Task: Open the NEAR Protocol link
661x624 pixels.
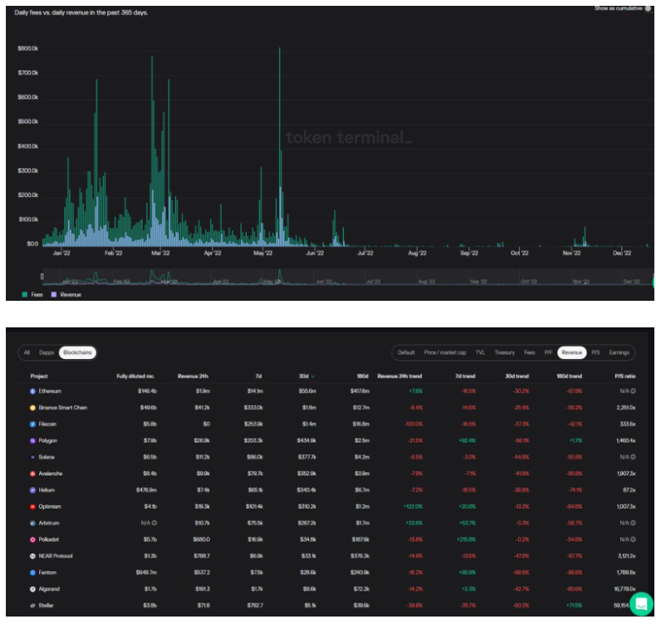Action: click(x=56, y=556)
